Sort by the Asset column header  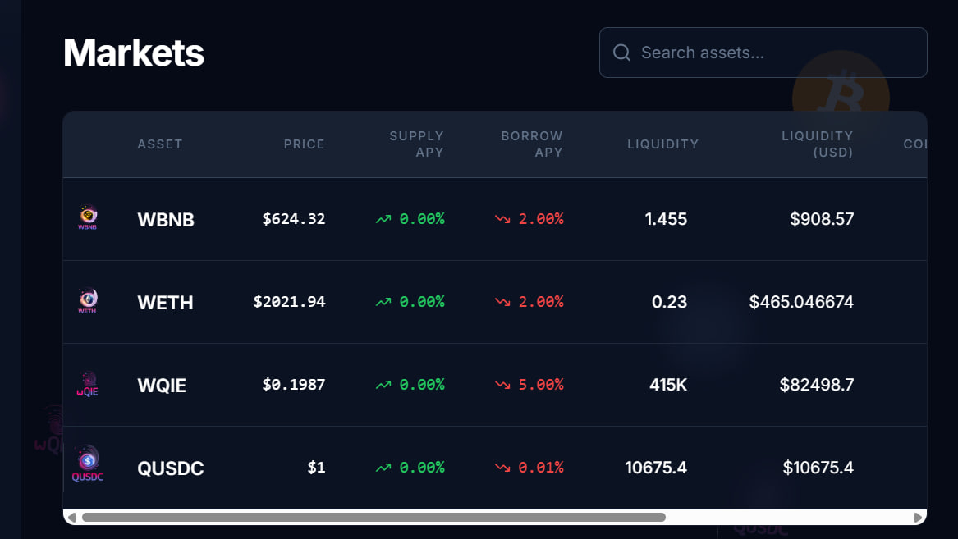pyautogui.click(x=160, y=144)
